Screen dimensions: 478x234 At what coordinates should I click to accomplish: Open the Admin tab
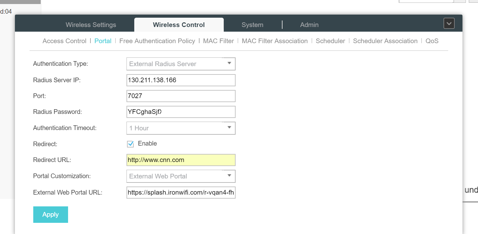tap(309, 25)
